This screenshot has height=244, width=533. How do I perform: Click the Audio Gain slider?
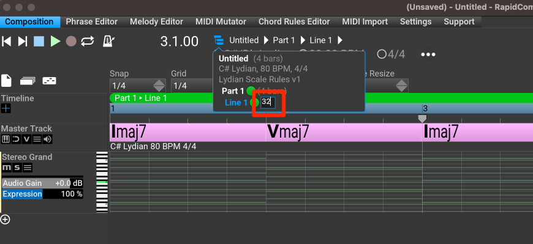click(42, 183)
